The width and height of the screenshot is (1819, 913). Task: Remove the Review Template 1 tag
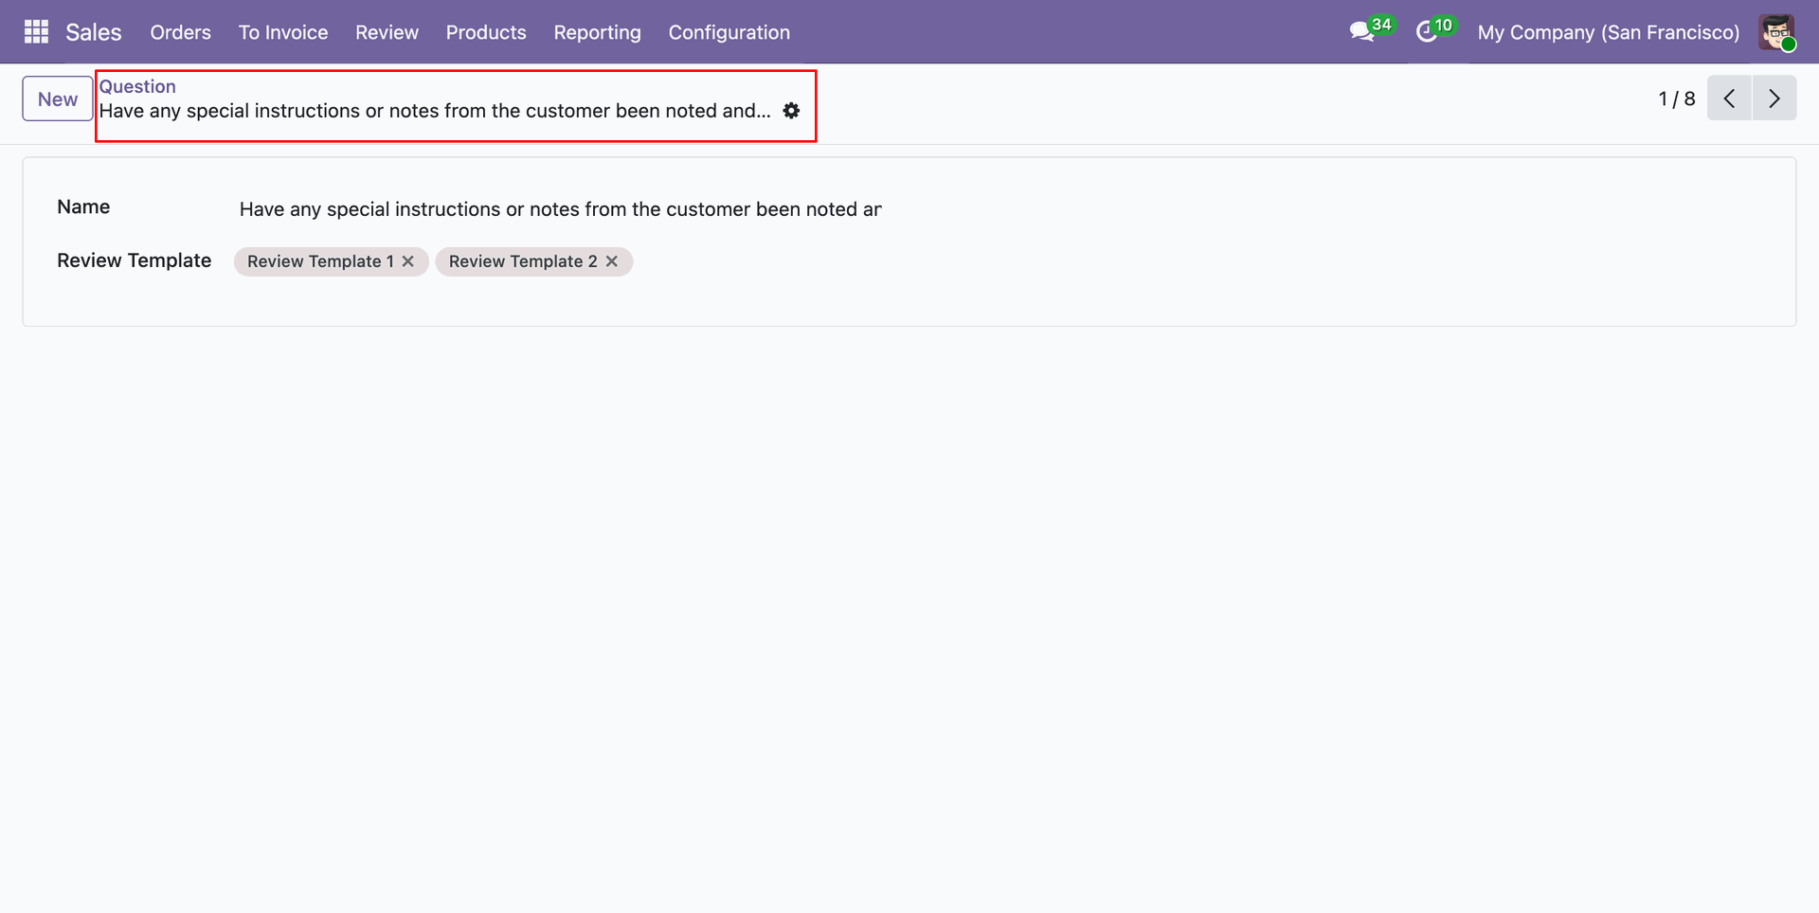[x=408, y=261]
